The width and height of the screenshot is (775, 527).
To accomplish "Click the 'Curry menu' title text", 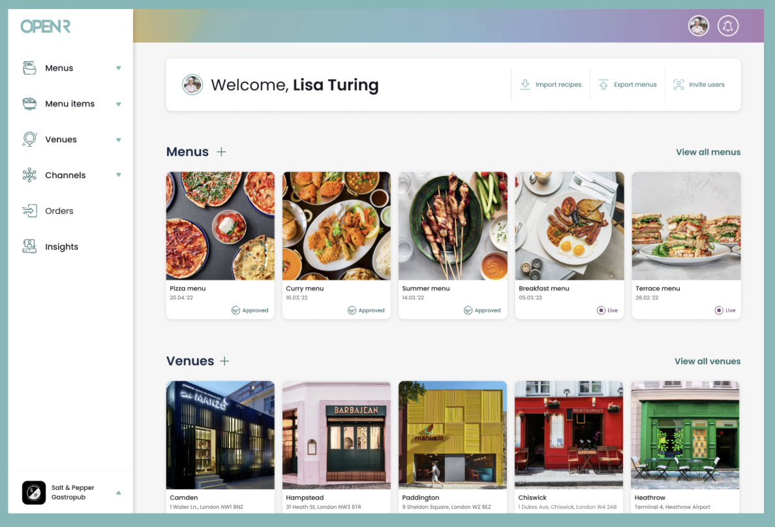I will point(305,288).
